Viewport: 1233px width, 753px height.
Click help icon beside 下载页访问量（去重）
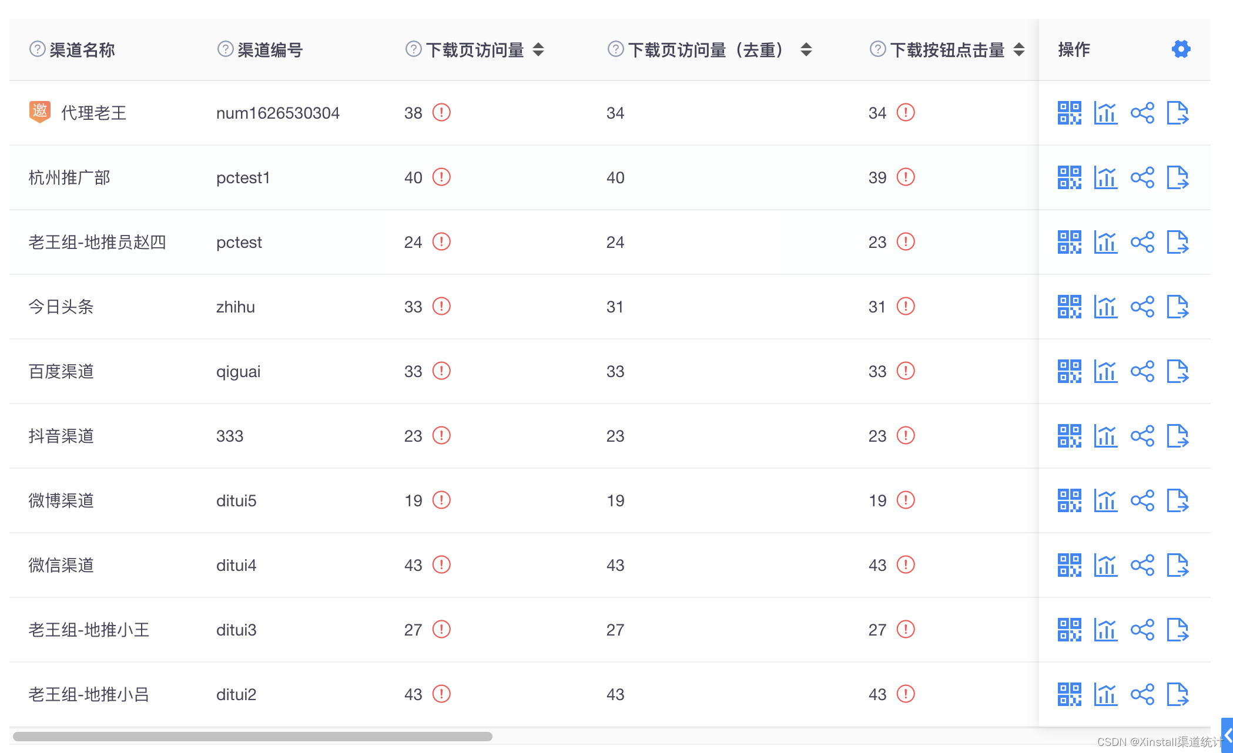tap(615, 49)
